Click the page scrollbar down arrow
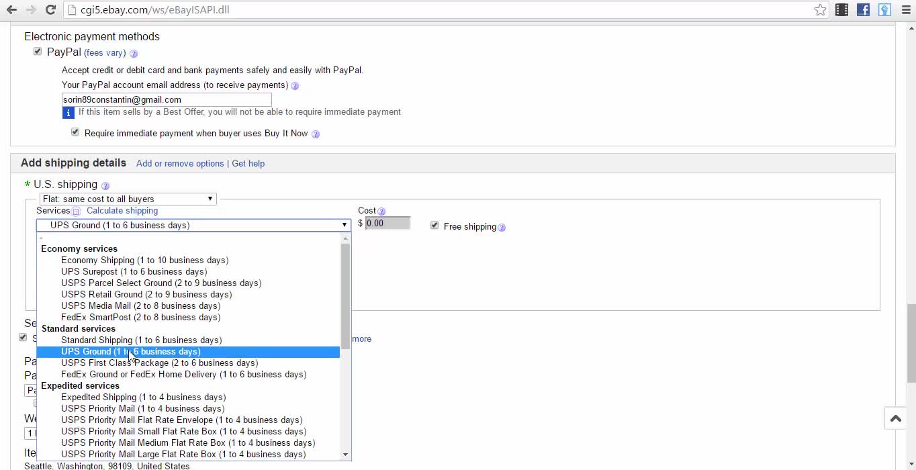 tap(911, 463)
